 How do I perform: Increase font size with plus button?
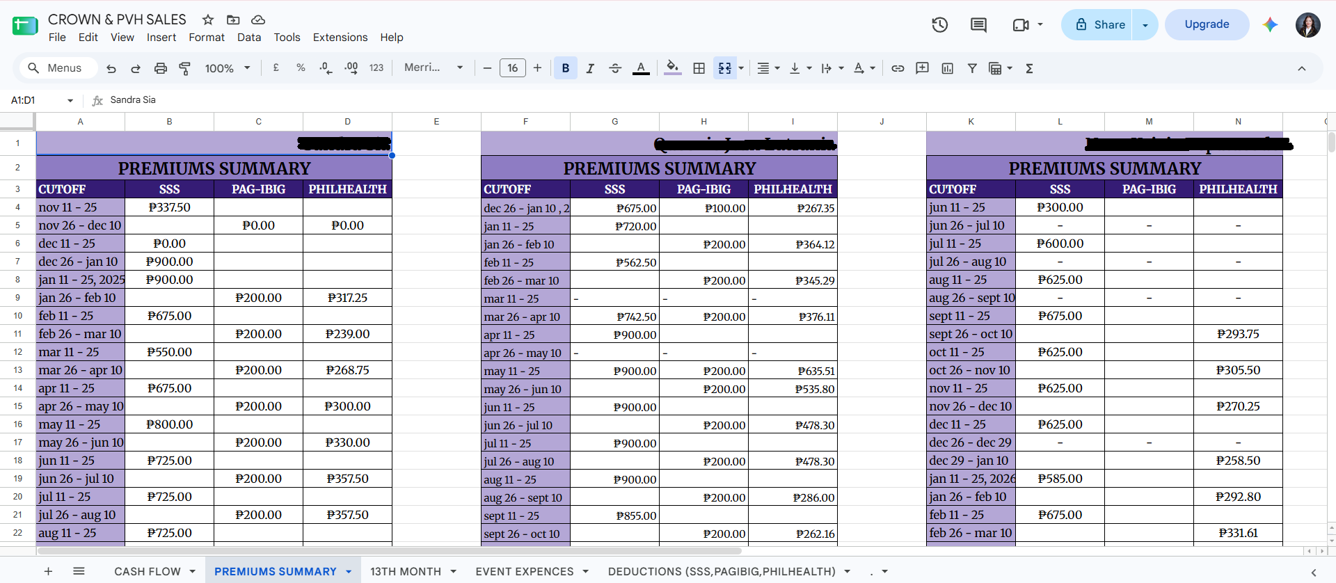537,68
